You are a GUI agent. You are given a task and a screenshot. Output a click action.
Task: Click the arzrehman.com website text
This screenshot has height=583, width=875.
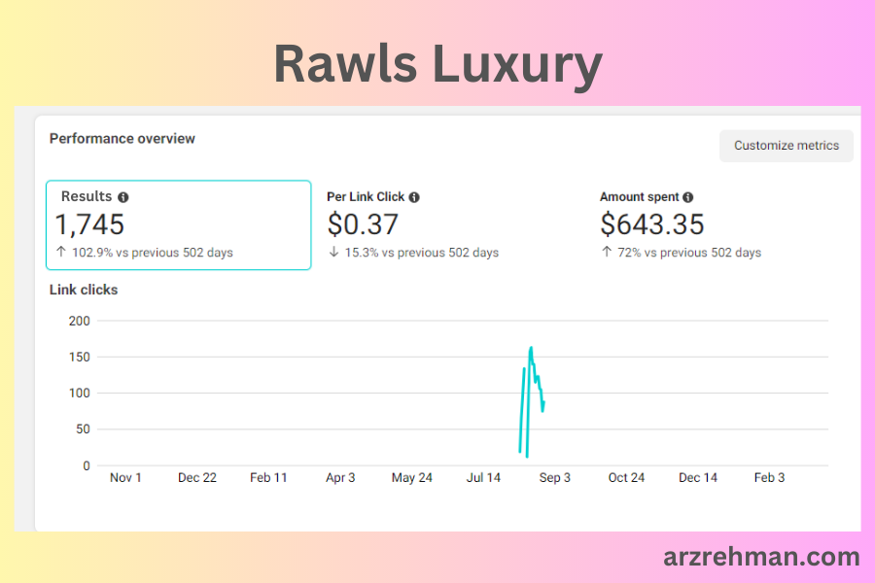[x=761, y=557]
